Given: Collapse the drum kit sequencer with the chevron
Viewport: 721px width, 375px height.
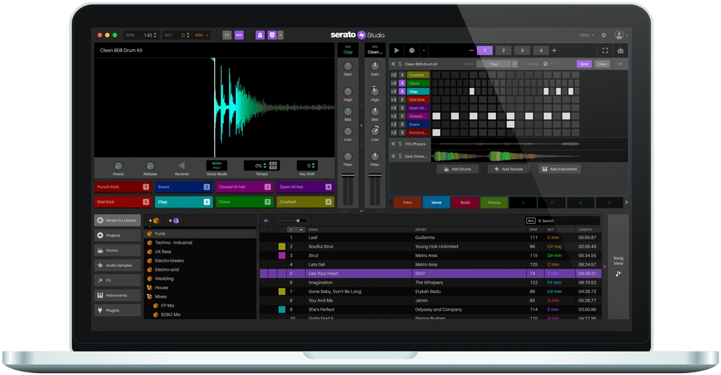Looking at the screenshot, I should [x=619, y=64].
